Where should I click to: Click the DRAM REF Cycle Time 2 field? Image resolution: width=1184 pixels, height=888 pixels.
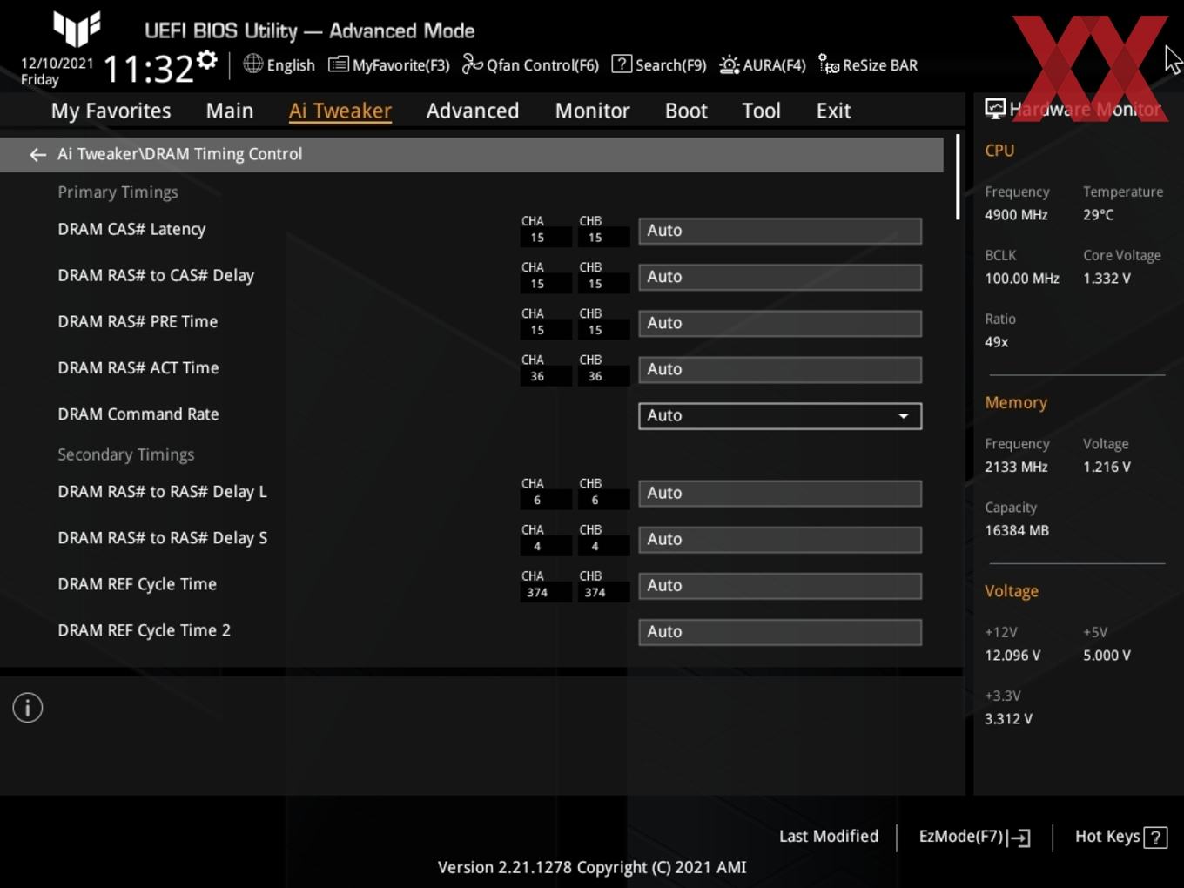[x=780, y=631]
